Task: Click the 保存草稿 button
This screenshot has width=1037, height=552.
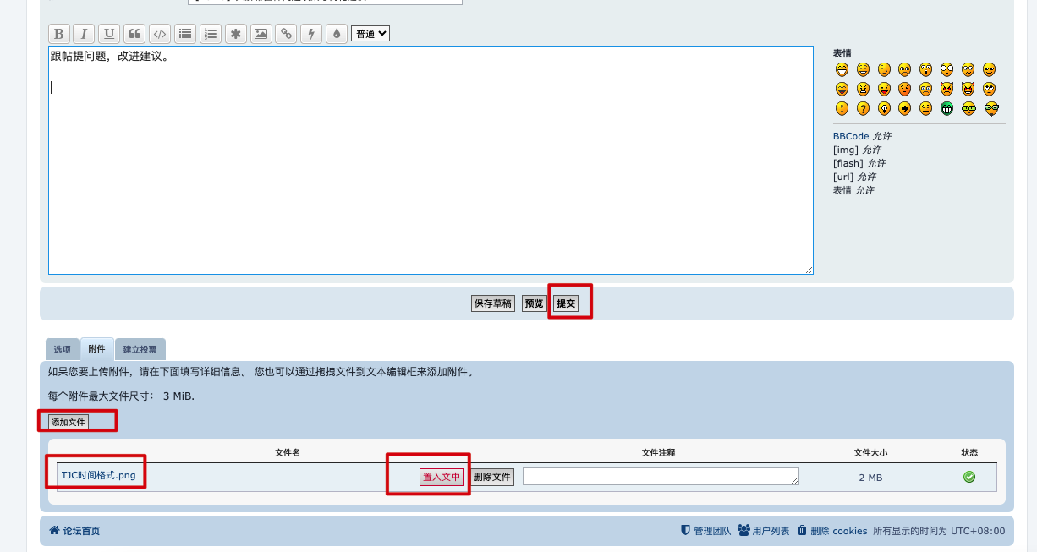Action: tap(492, 303)
